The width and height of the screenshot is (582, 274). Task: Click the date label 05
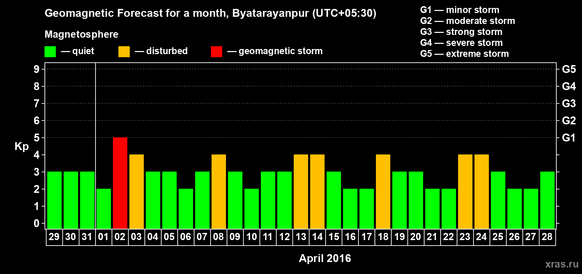point(169,237)
